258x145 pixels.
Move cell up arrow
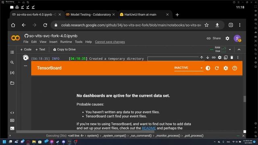(x=202, y=57)
